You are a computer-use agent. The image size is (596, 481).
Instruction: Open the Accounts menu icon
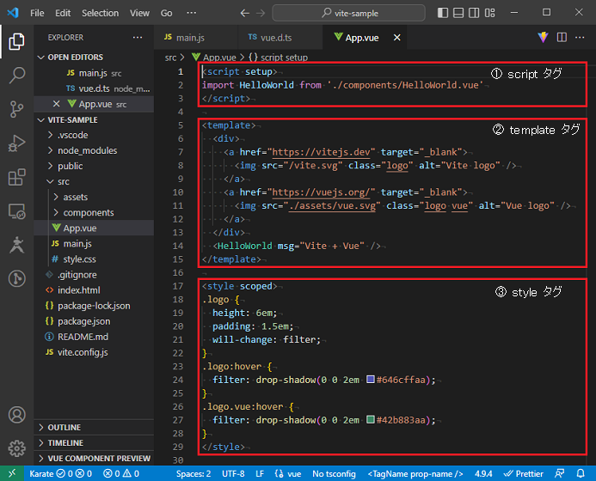click(16, 415)
